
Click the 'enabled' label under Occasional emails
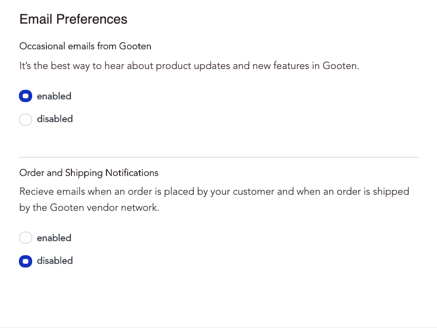click(x=54, y=96)
